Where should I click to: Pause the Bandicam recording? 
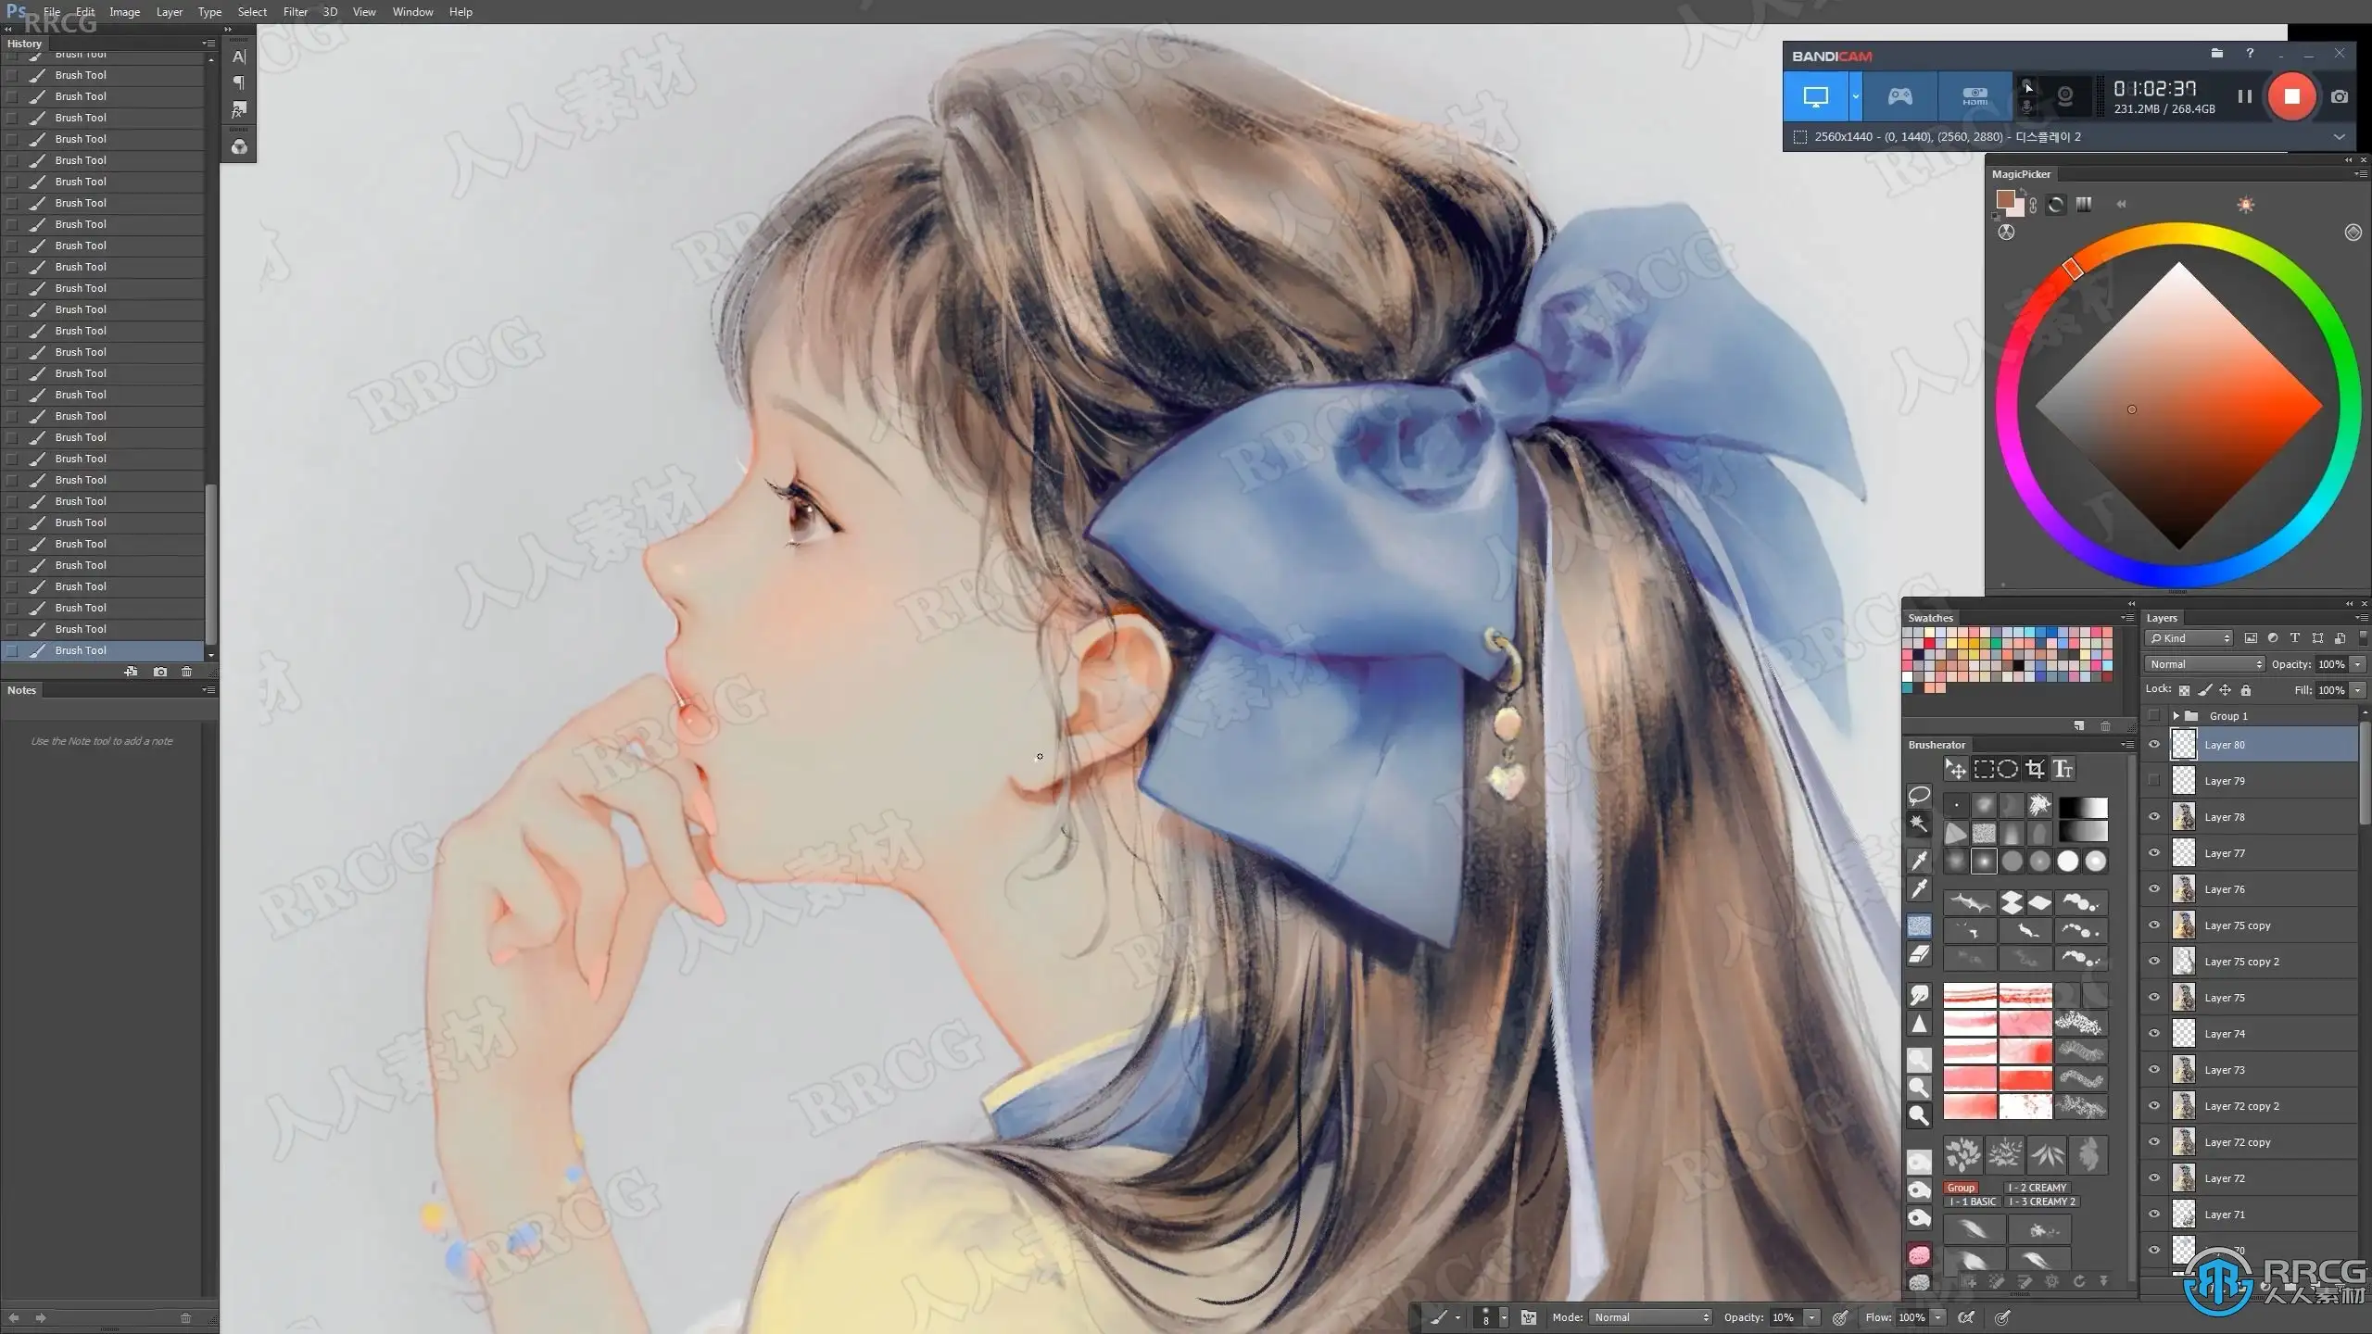[2244, 96]
